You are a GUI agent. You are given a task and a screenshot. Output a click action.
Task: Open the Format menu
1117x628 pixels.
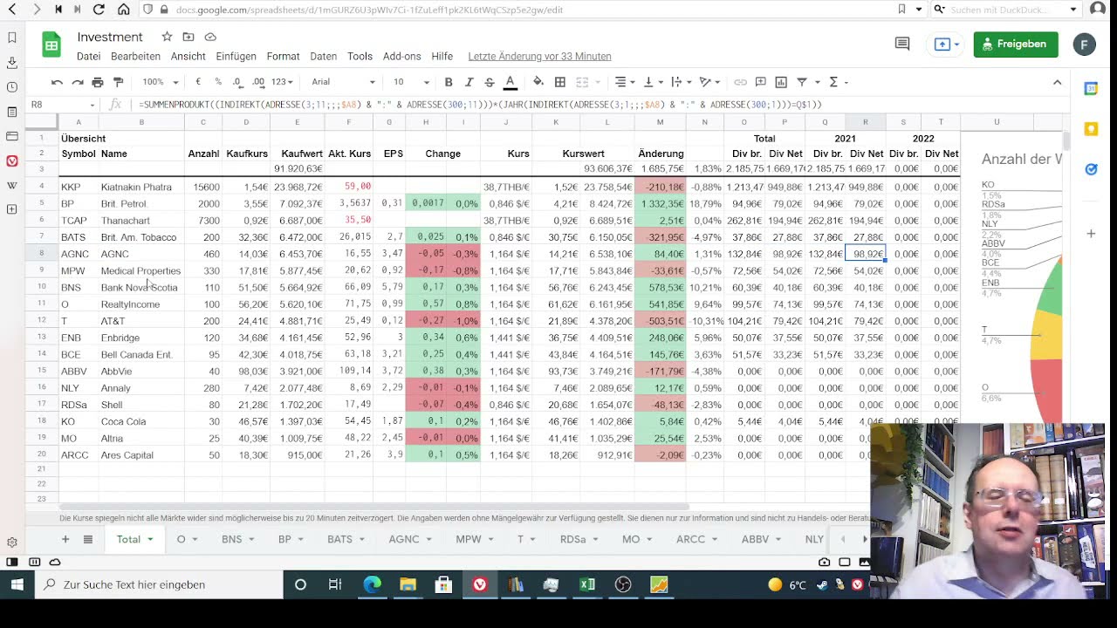pos(283,56)
